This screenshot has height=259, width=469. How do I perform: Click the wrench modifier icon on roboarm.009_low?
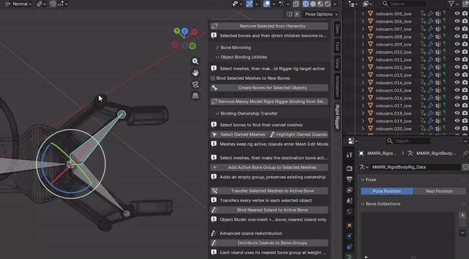(x=431, y=44)
